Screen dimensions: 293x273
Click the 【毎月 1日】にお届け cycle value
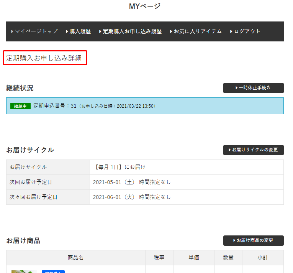pyautogui.click(x=119, y=167)
